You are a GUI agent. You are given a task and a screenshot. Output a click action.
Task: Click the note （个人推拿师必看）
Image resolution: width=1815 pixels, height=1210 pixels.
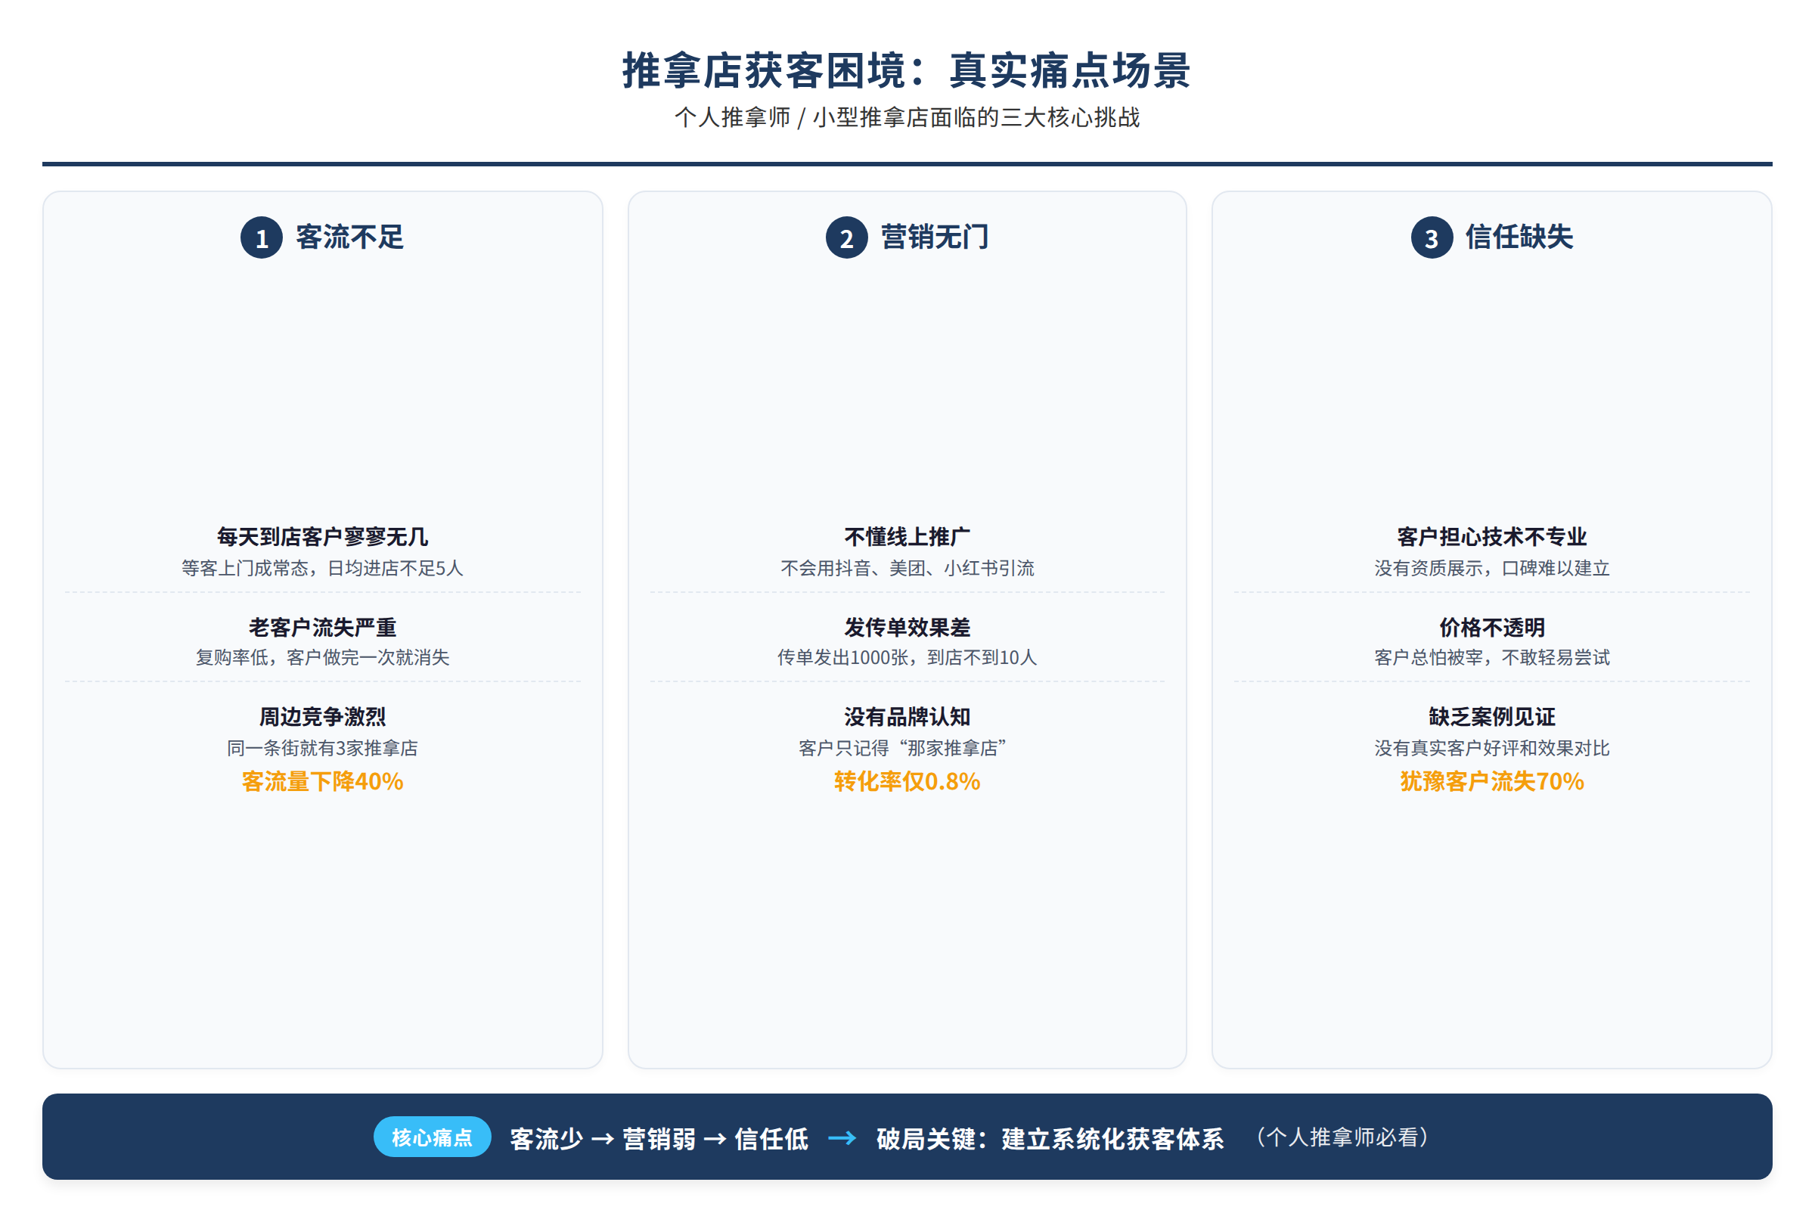click(1342, 1137)
